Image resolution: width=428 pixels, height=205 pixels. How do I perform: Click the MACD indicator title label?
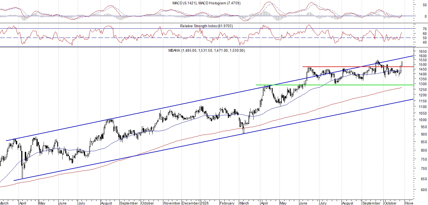click(x=206, y=3)
